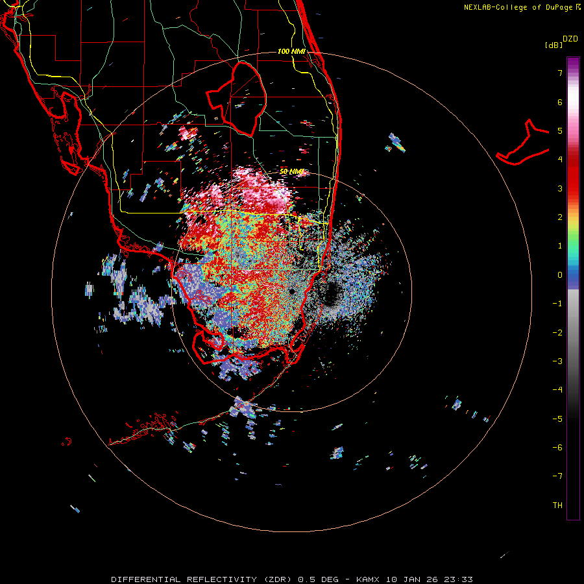Screen dimensions: 584x584
Task: Click the DZD label above the color scale
Action: point(570,39)
